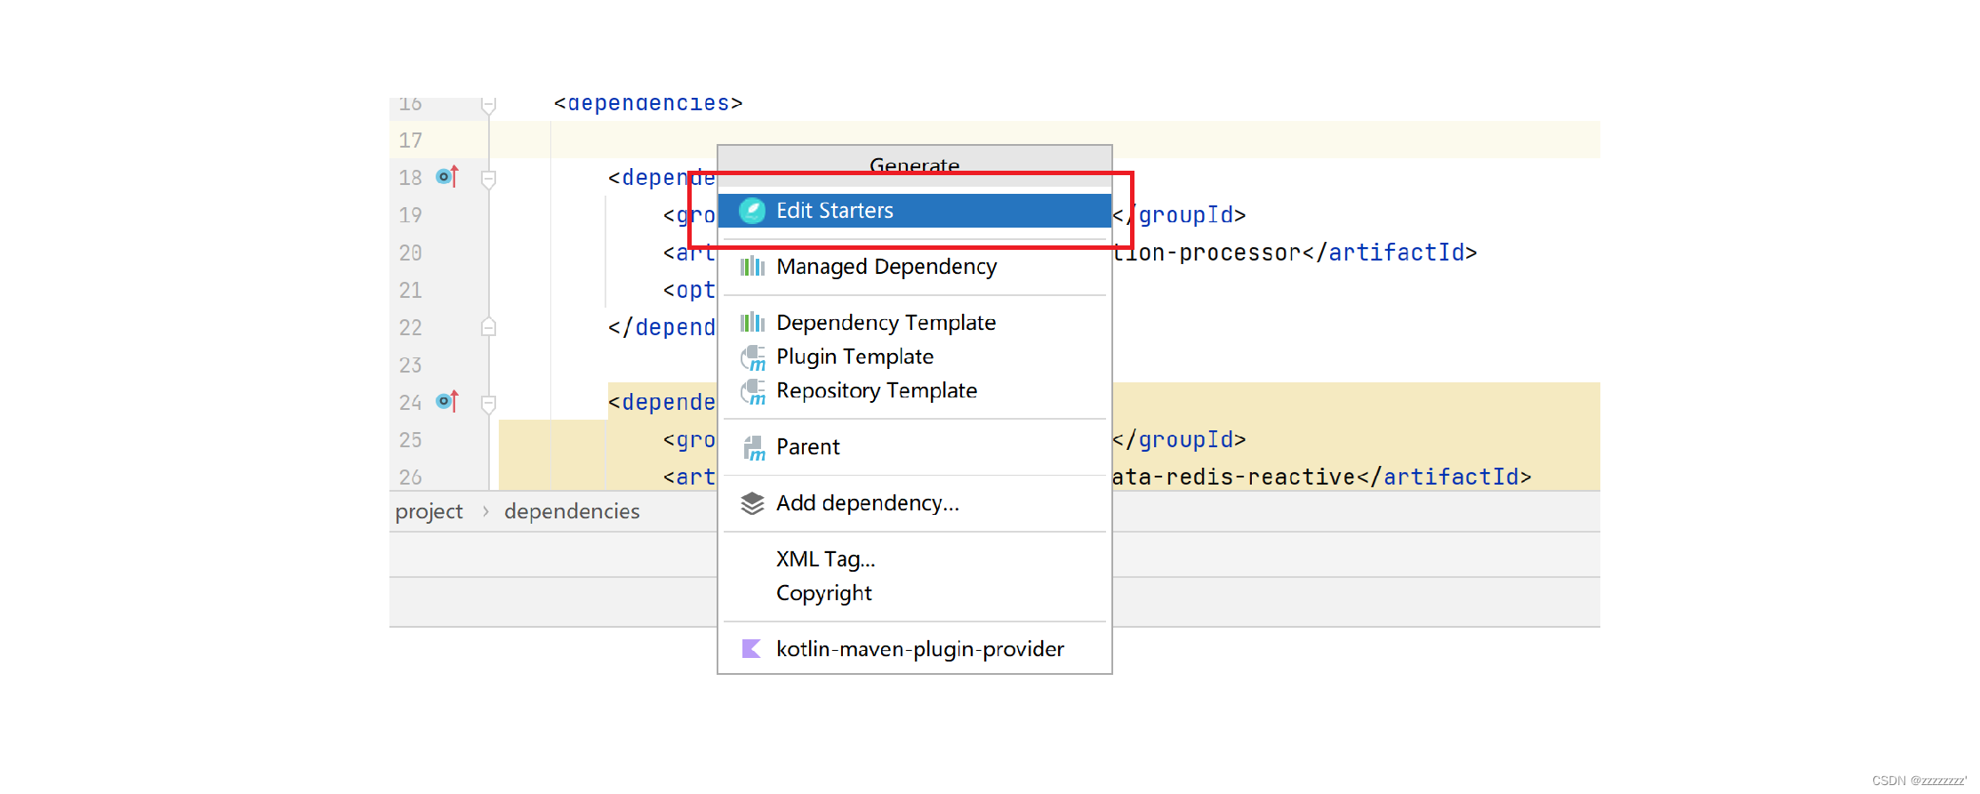
Task: Collapse the dependency block at line 18
Action: coord(488,179)
